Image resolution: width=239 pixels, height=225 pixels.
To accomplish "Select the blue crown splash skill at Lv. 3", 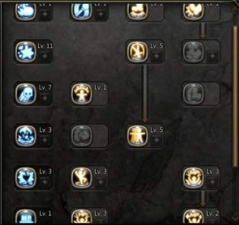I will pos(26,136).
